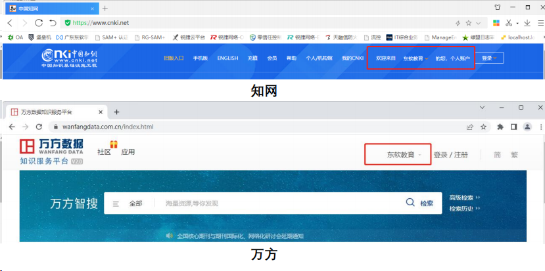Reload the Wanfang page in Chrome
Image resolution: width=545 pixels, height=271 pixels.
(x=39, y=127)
